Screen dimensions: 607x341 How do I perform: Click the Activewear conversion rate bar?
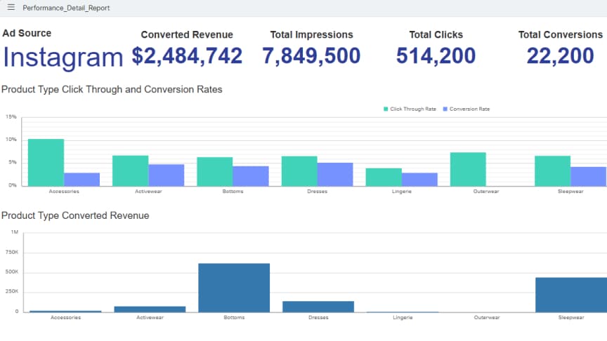tap(167, 175)
